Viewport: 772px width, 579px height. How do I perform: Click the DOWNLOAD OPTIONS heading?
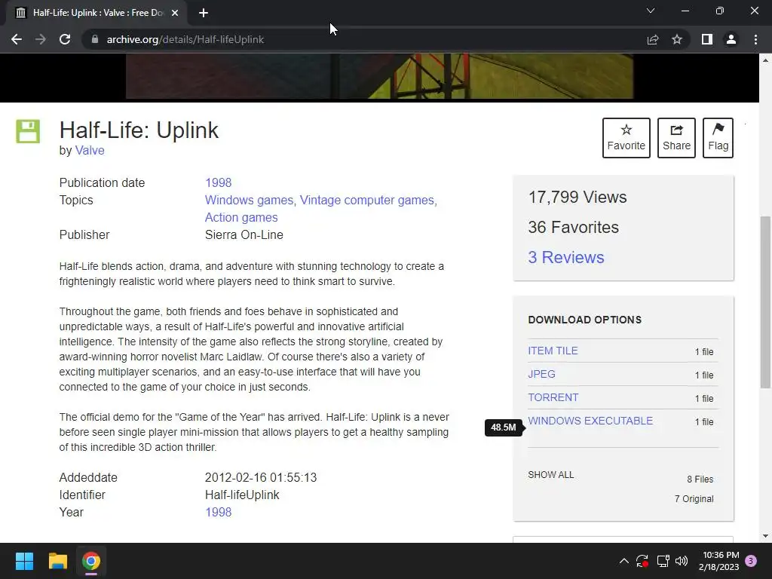584,320
